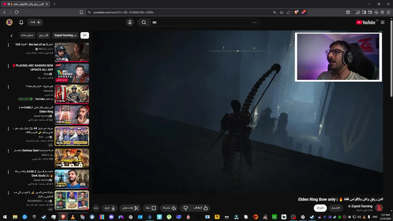Select the Elden Ring video browser tab
Image resolution: width=393 pixels, height=221 pixels.
point(25,4)
